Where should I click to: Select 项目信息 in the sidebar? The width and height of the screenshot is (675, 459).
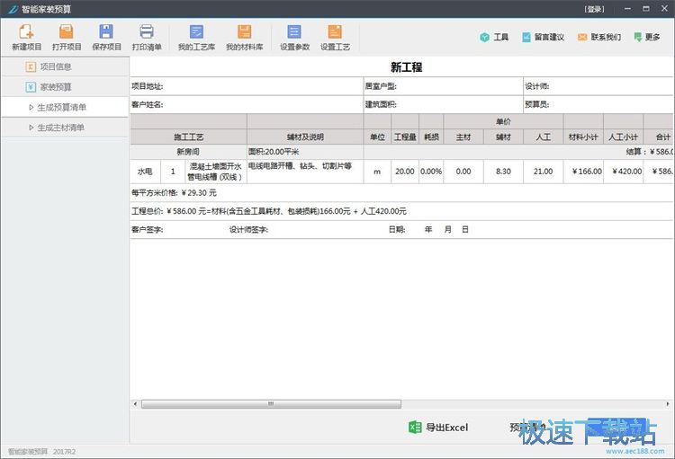tap(56, 66)
